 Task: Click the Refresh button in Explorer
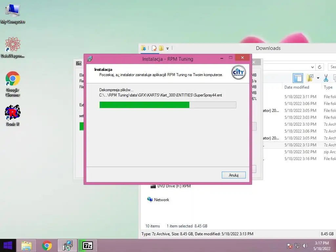[320, 67]
